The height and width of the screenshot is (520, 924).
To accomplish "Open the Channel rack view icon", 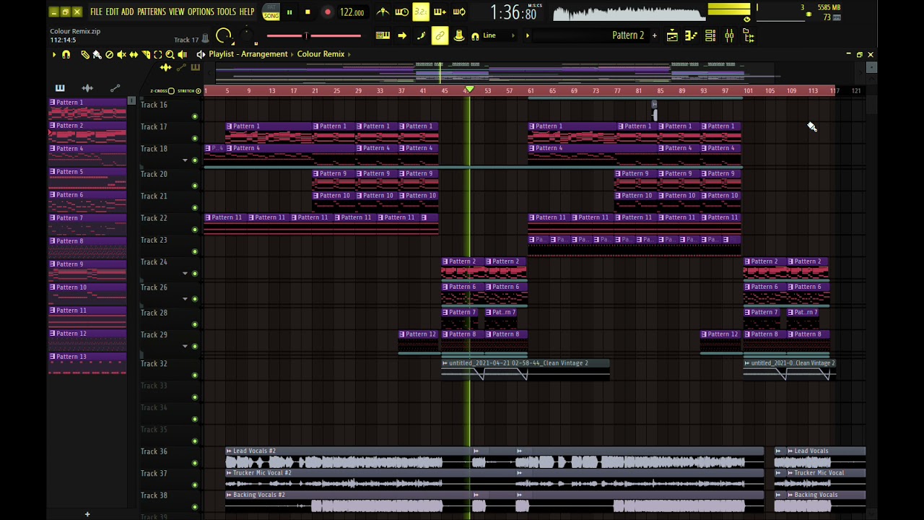I will 710,35.
